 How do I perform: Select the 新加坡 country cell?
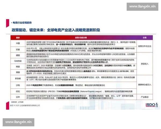[x=18, y=78]
